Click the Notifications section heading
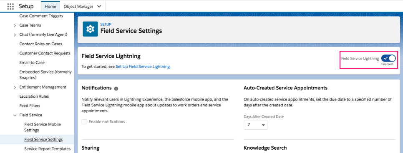The height and width of the screenshot is (153, 403). point(96,88)
